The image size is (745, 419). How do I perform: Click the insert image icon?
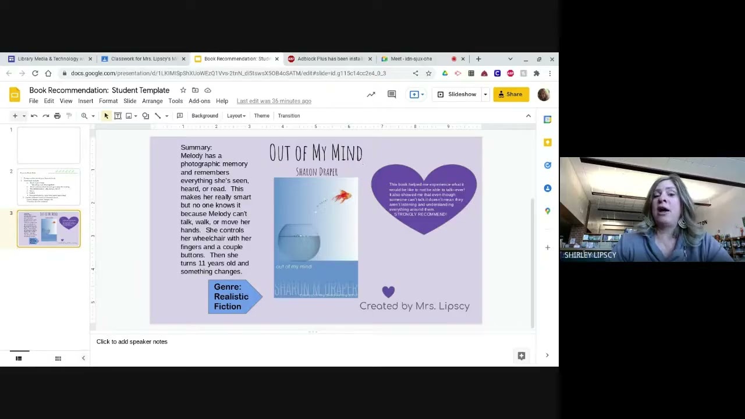click(x=129, y=116)
